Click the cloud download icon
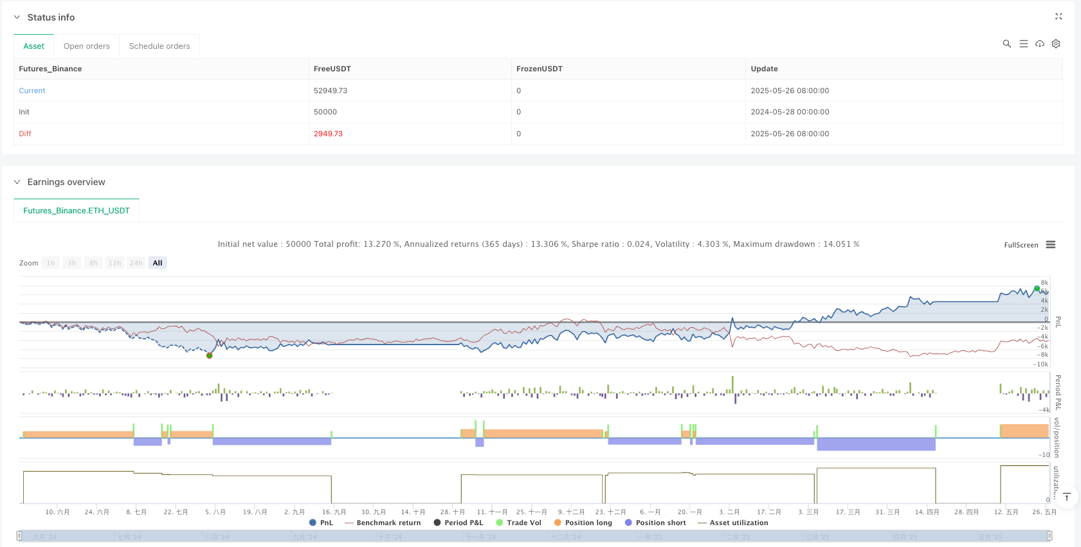 (x=1039, y=44)
